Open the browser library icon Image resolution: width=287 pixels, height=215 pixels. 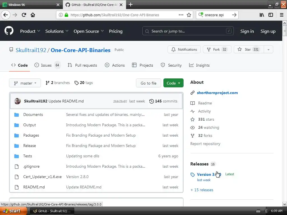point(262,15)
